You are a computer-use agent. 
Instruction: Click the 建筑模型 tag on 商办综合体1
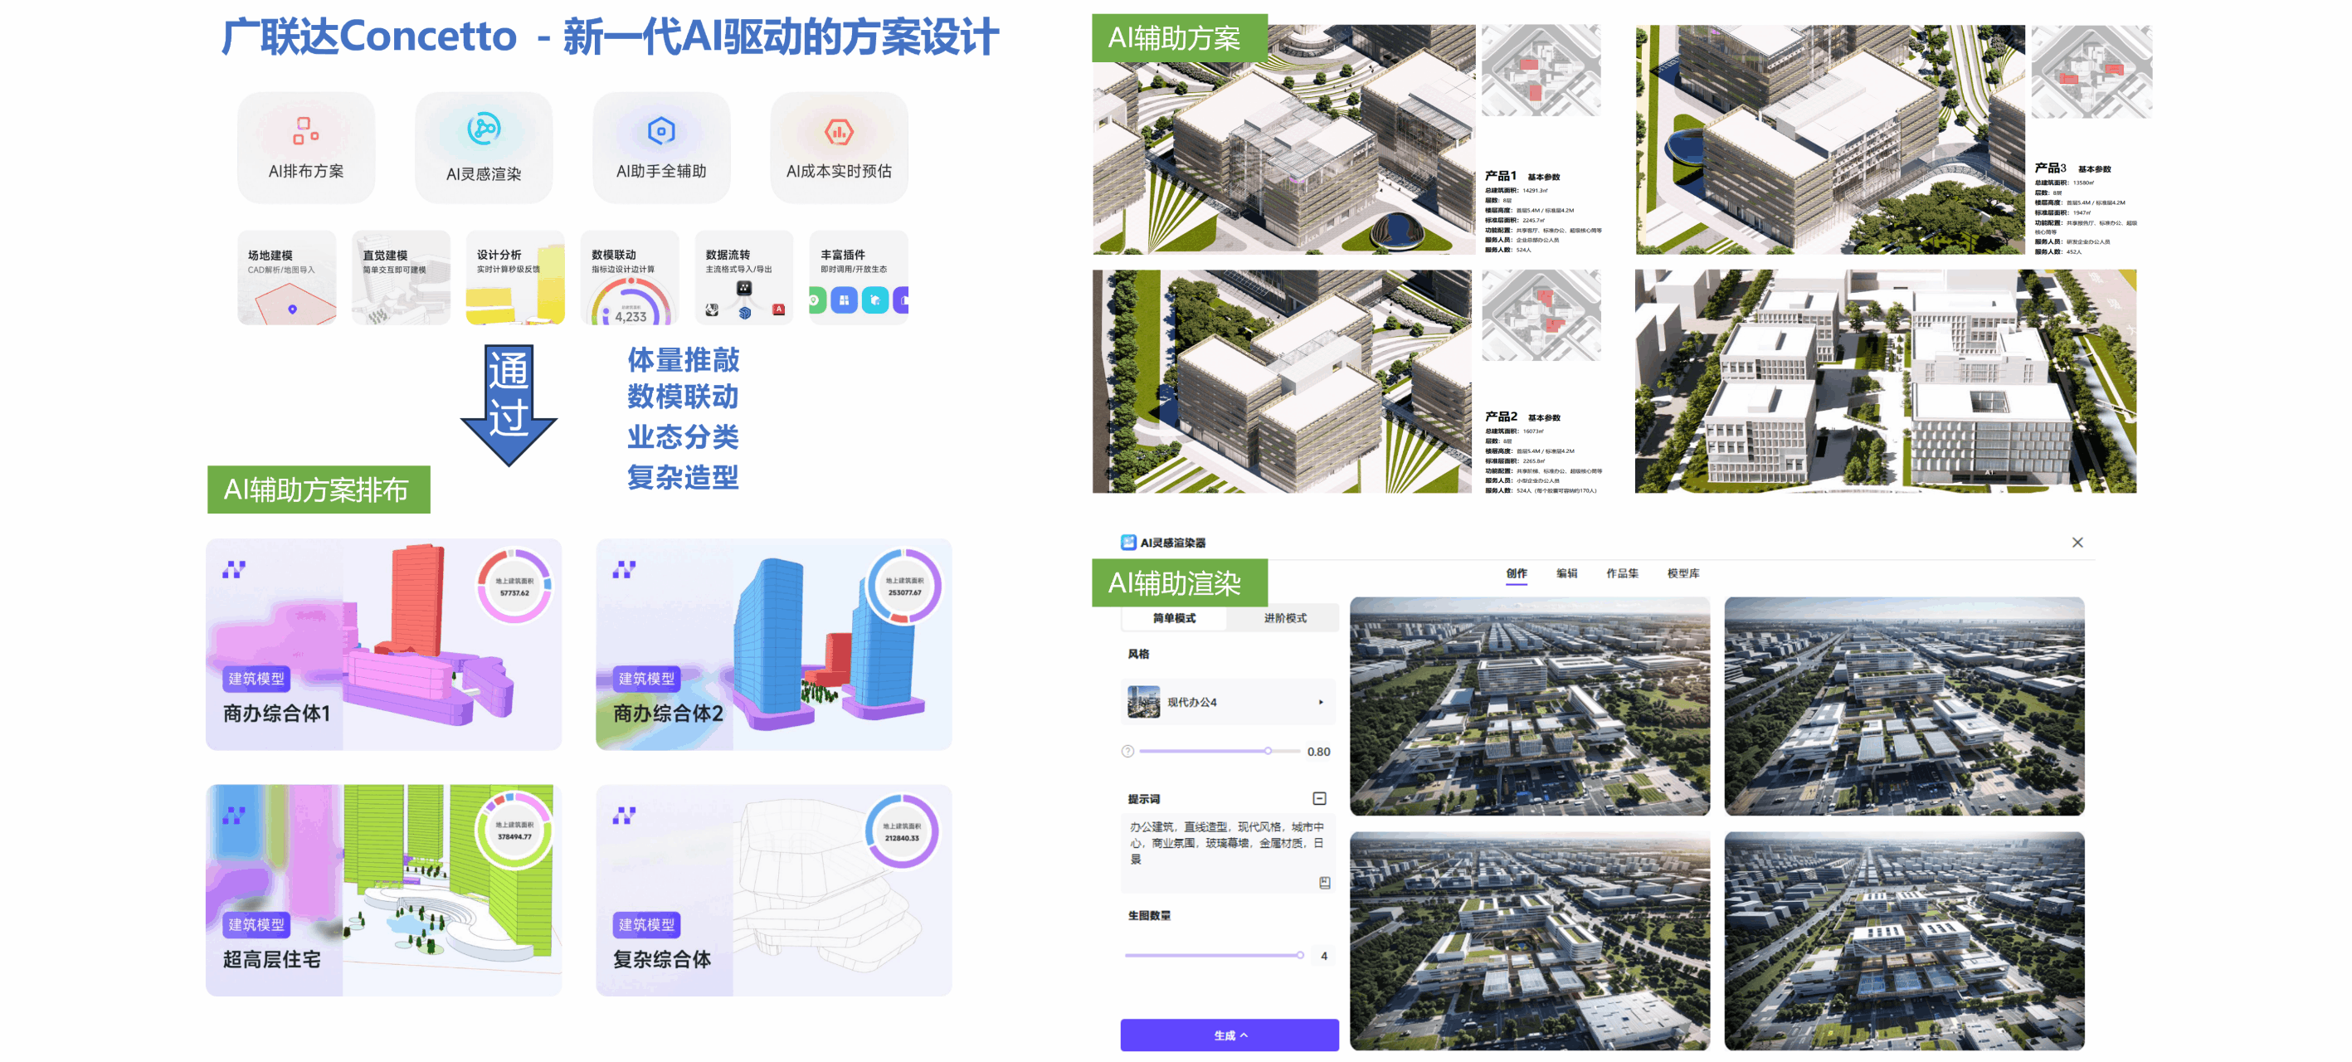(256, 679)
